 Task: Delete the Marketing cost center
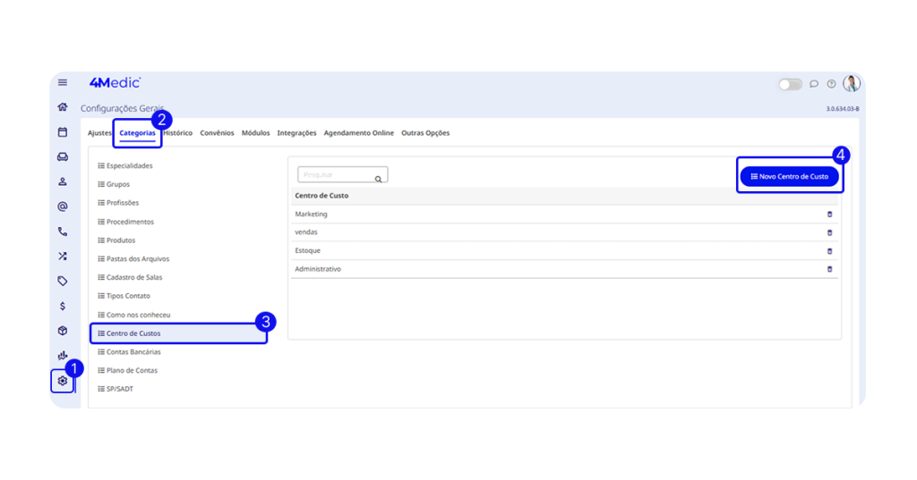(x=829, y=215)
